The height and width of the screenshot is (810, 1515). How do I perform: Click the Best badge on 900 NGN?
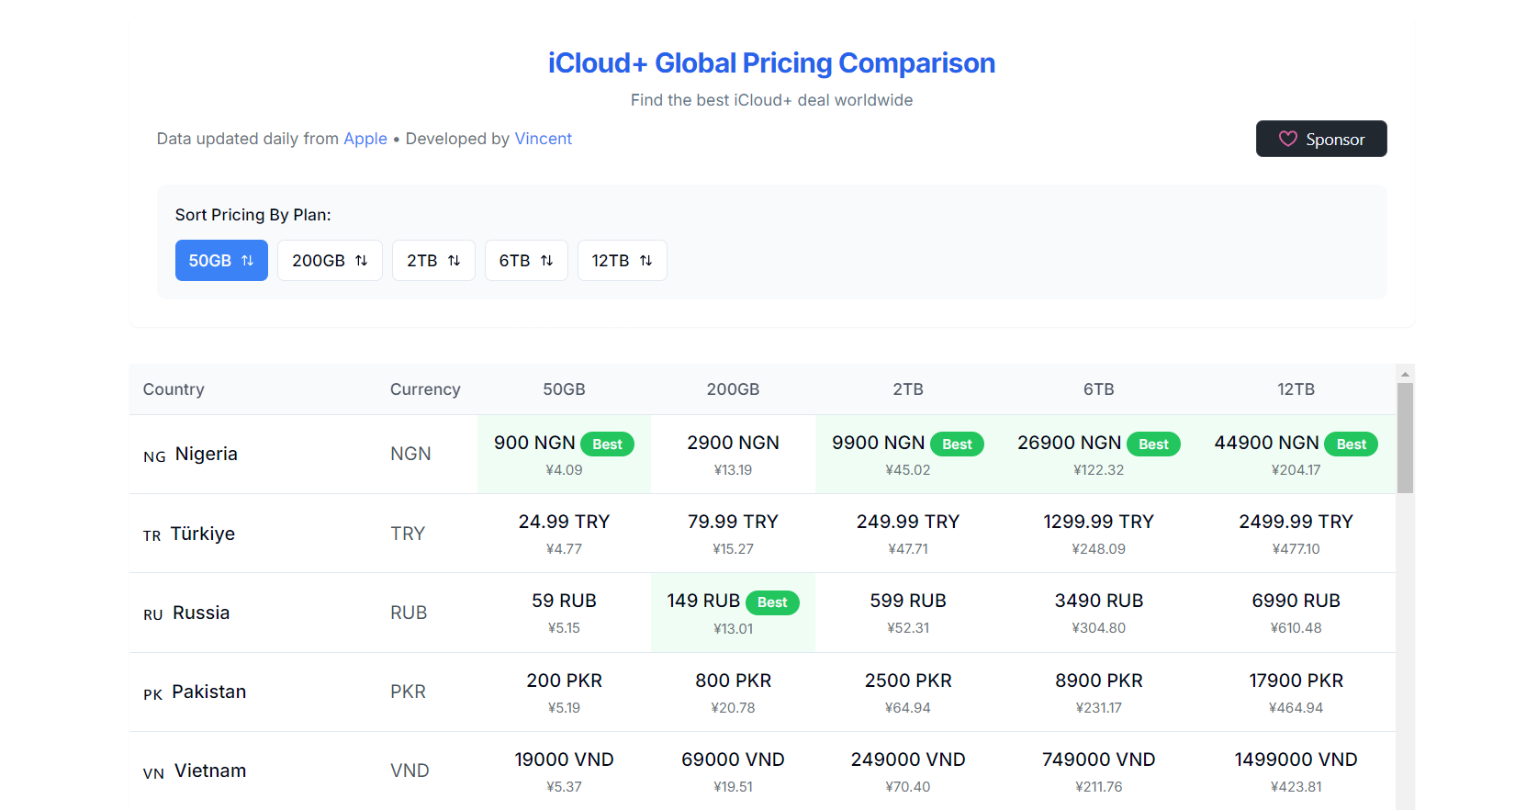pyautogui.click(x=607, y=444)
